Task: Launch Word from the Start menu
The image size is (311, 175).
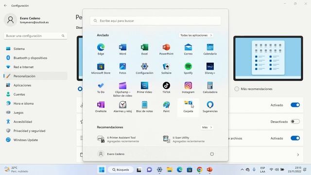Action: click(122, 50)
